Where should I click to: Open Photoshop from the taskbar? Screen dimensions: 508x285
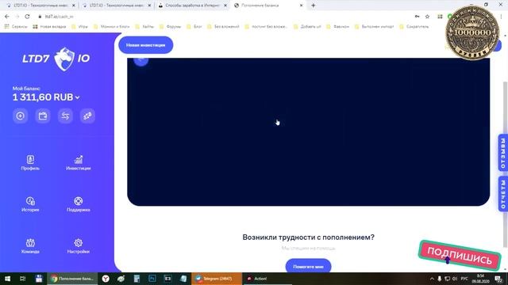click(x=152, y=279)
